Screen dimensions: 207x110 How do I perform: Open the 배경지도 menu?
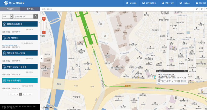[131, 3]
